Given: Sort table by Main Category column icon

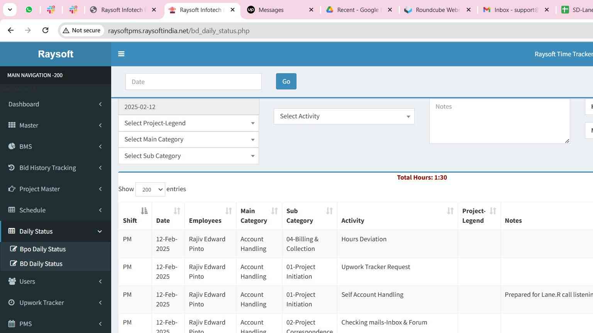Looking at the screenshot, I should (274, 210).
